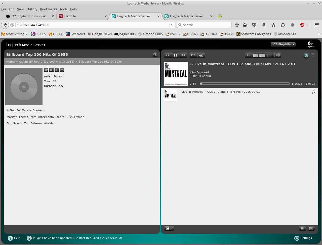Switch to the Daphile tab
The image size is (322, 245).
[83, 16]
